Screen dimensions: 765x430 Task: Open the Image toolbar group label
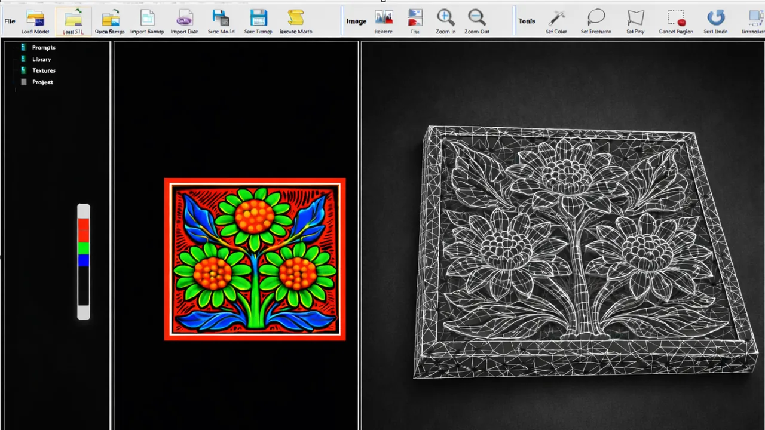356,21
